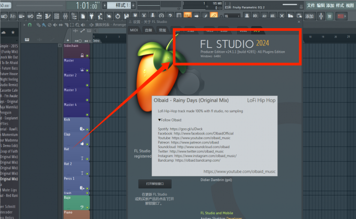Viewport: 356px width, 219px height.
Task: Click the song position slider at top
Action: tap(39, 5)
